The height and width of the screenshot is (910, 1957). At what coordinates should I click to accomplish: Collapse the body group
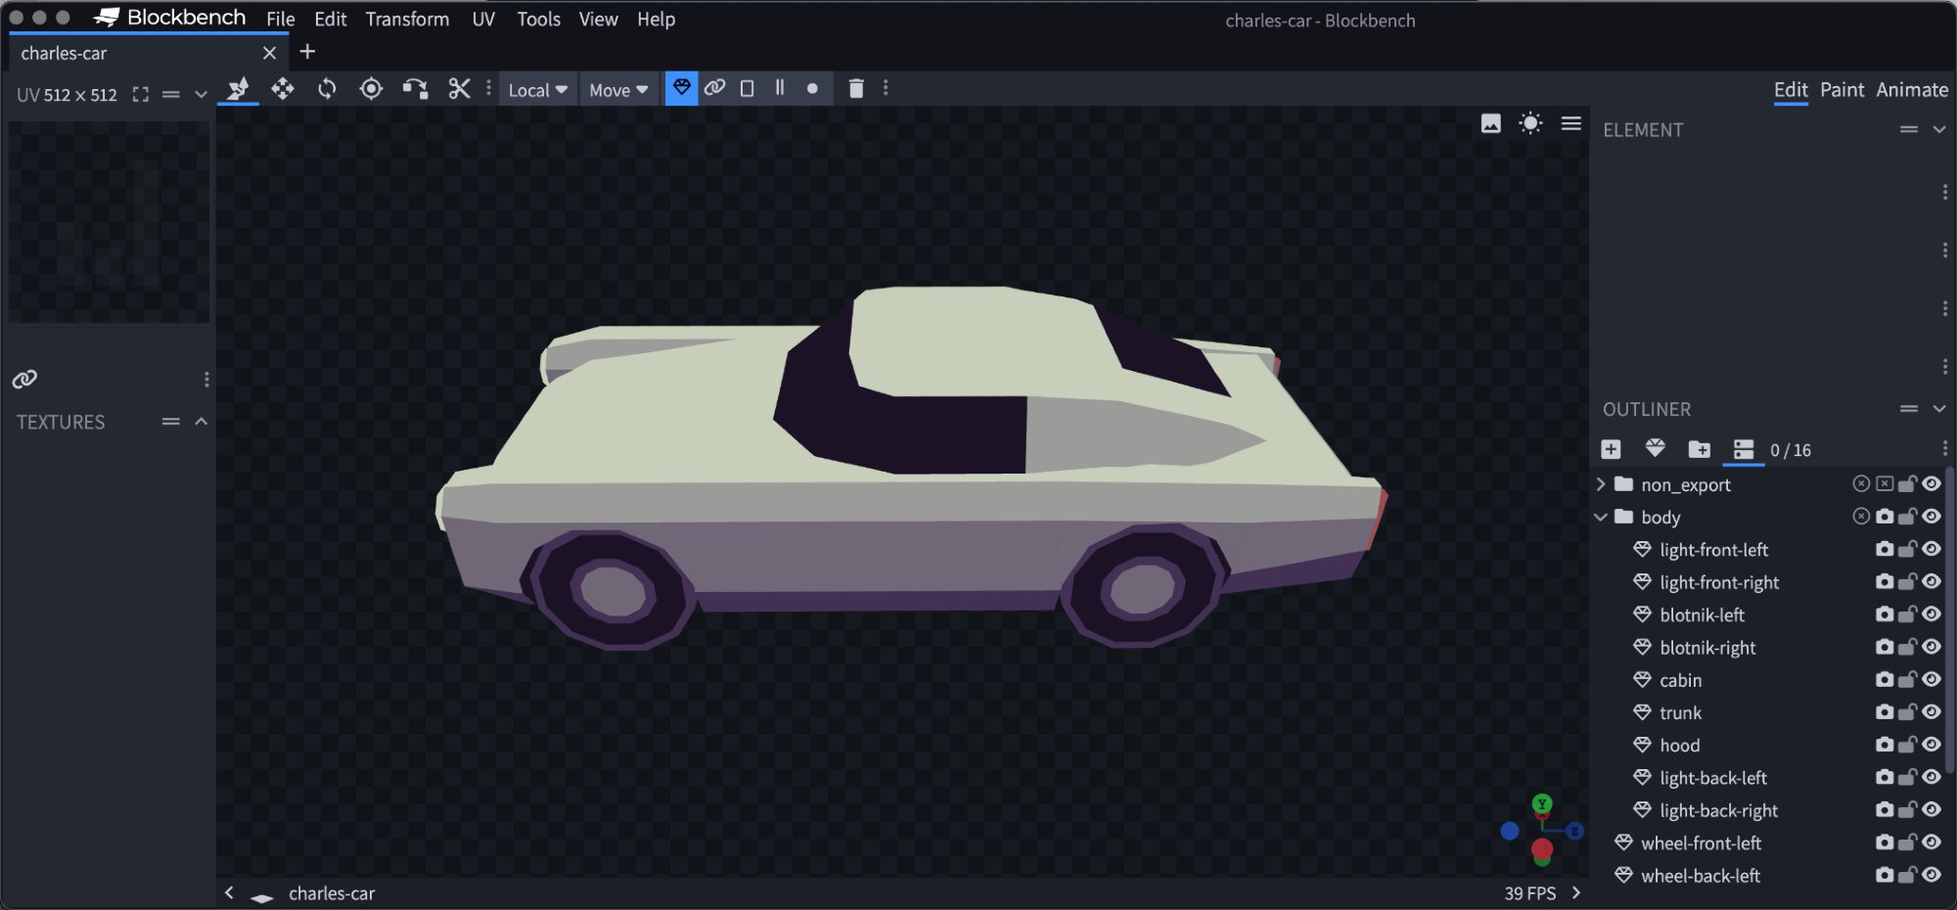click(1601, 517)
